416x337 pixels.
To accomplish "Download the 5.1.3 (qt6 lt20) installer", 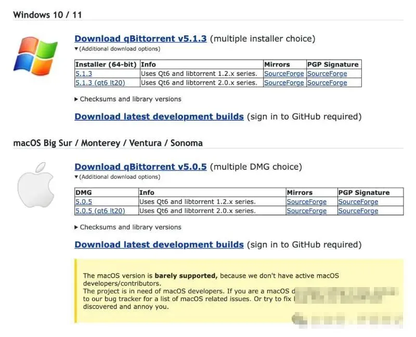I will 100,83.
